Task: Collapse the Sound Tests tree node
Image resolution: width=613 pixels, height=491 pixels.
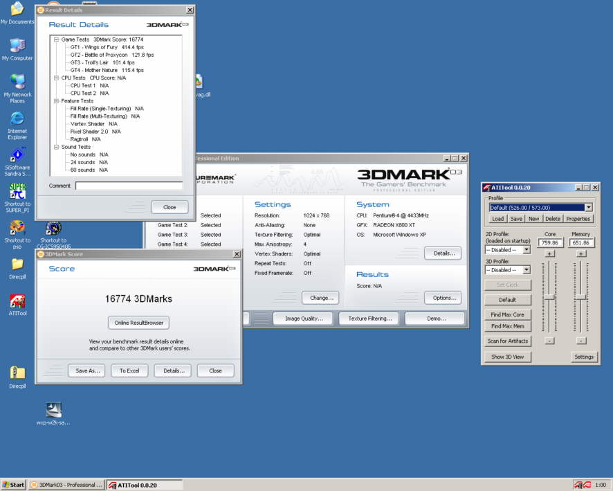Action: (x=56, y=147)
